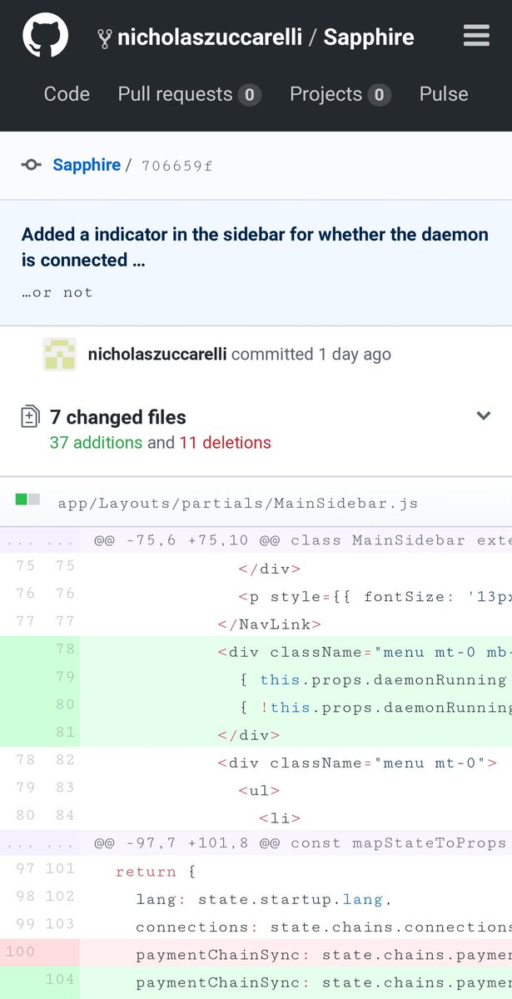
Task: Click added line number 81
Action: (x=65, y=732)
